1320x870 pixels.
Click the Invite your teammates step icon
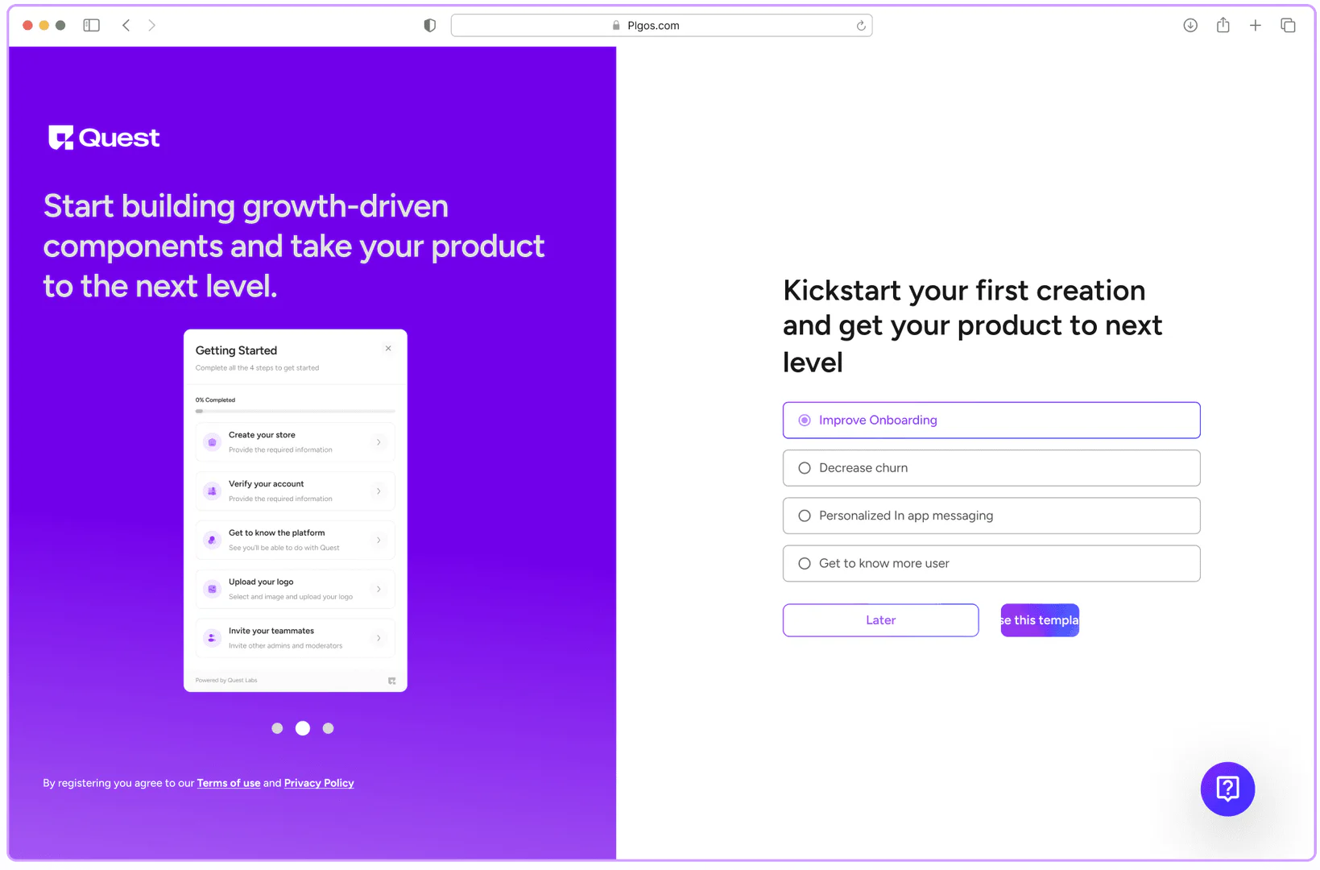[x=211, y=637]
